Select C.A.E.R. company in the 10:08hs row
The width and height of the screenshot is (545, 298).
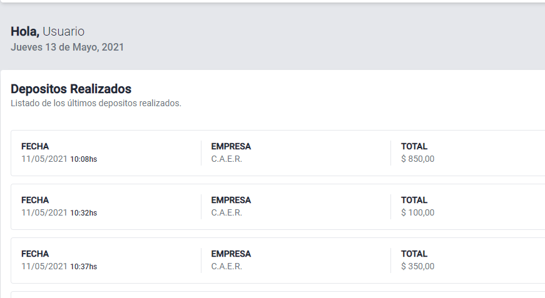point(227,159)
